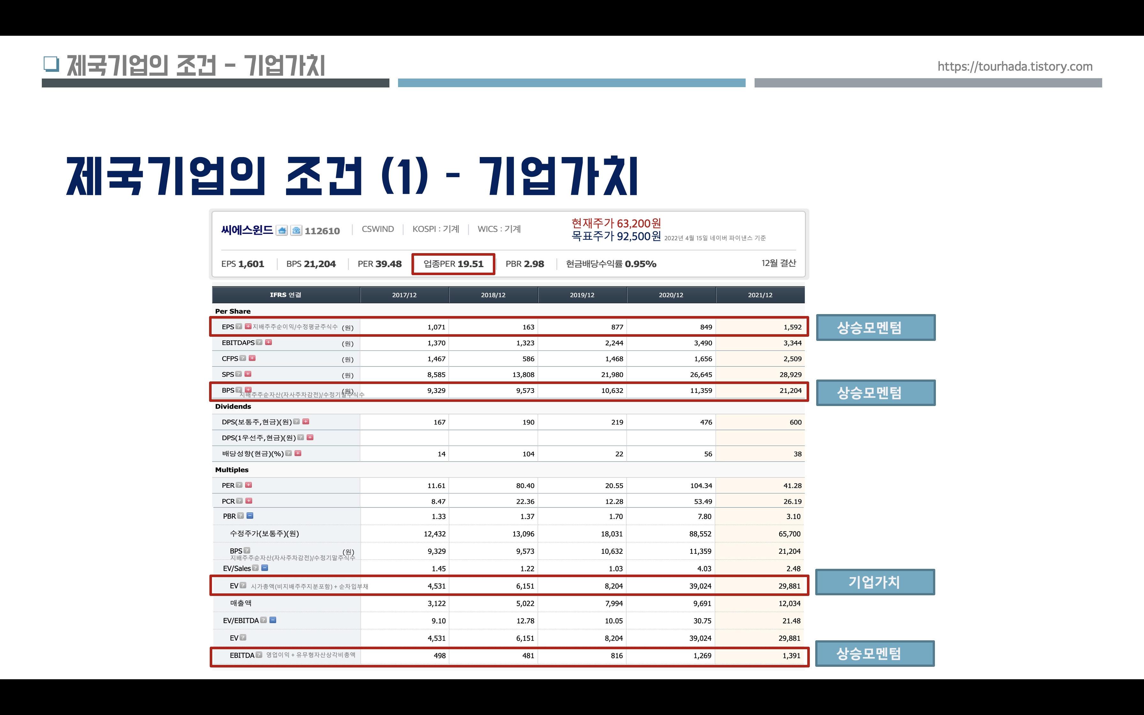Click the house icon beside 씨에스윈드

point(282,230)
